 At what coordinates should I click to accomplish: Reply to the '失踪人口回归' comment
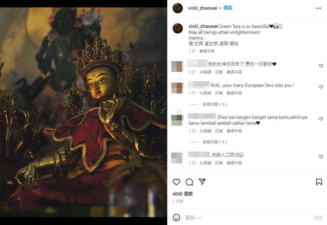(219, 163)
